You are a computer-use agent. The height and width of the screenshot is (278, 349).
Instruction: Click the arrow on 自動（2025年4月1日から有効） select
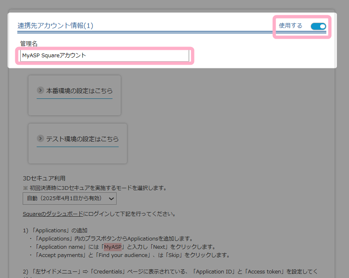pyautogui.click(x=111, y=199)
